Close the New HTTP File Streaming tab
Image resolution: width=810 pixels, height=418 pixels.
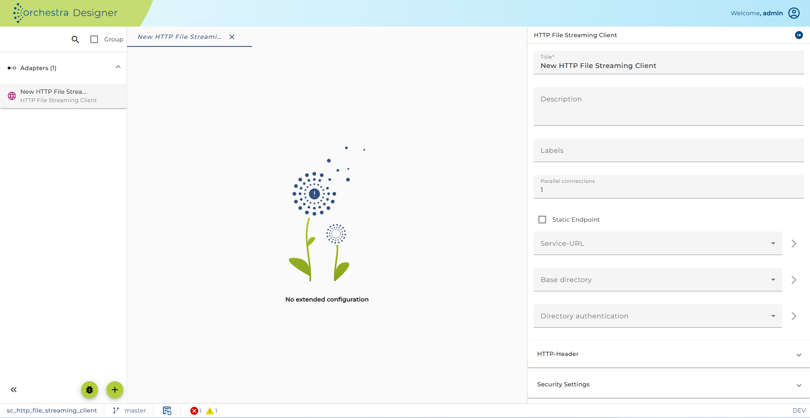(232, 37)
